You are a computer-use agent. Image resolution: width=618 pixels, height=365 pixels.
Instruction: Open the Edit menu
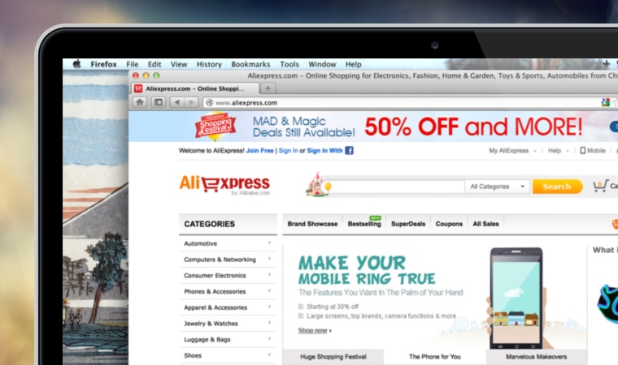[x=154, y=64]
